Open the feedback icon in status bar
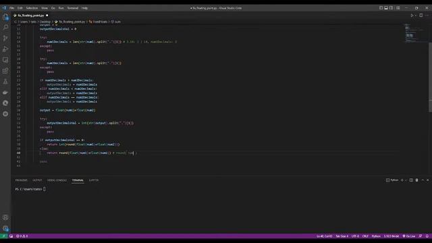Image resolution: width=432 pixels, height=243 pixels. click(421, 236)
